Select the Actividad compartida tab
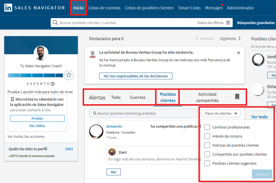 click(207, 97)
